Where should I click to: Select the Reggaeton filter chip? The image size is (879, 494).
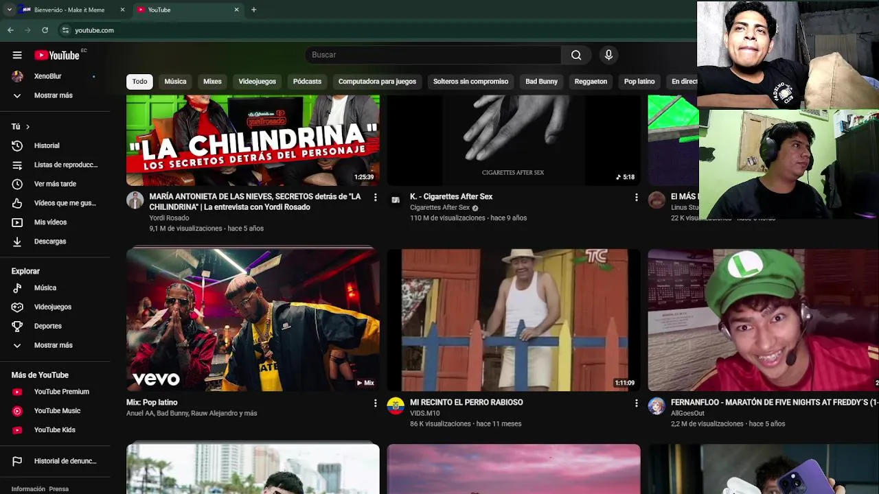tap(591, 82)
